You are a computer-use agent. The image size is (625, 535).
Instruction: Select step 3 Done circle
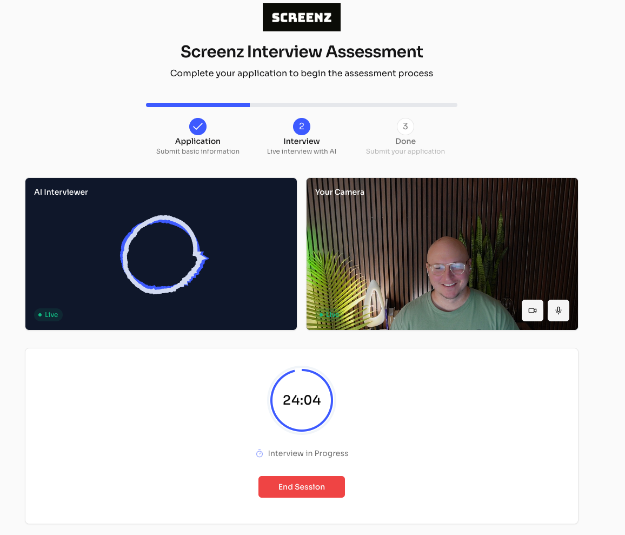pyautogui.click(x=405, y=127)
